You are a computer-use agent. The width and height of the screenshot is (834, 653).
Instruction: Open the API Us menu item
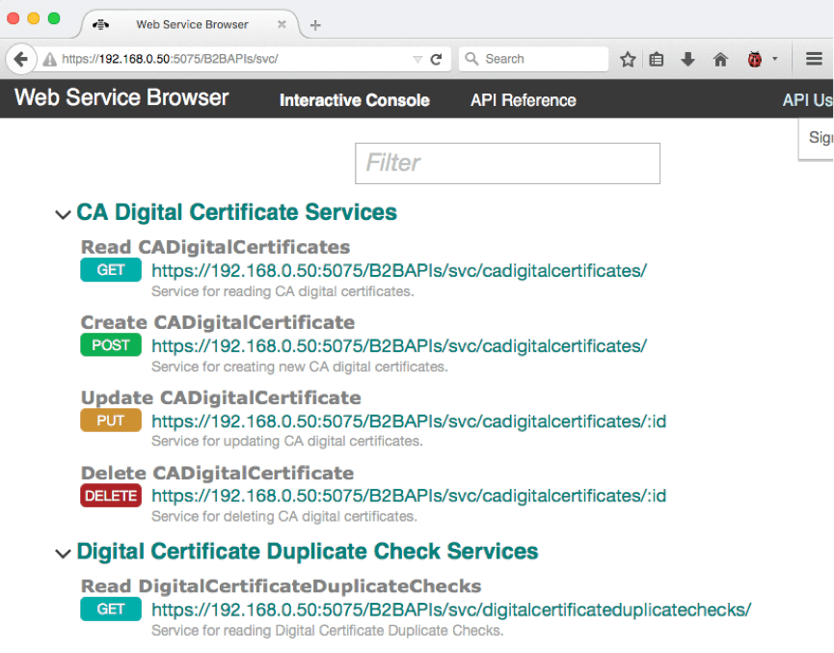pos(807,100)
